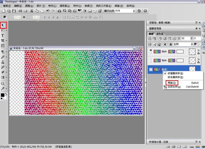Hide the top object layer via eye
Viewport: 205px width, 149px height.
coord(151,51)
